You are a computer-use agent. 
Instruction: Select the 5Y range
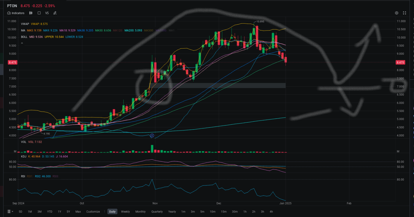(x=68, y=212)
